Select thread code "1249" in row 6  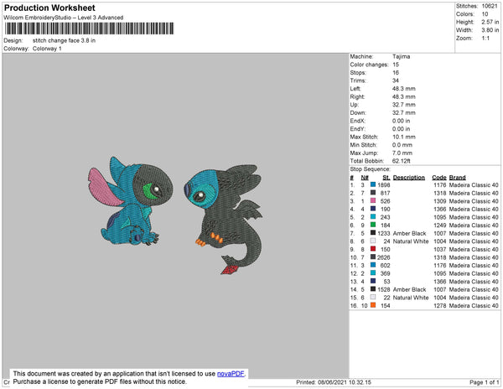tap(440, 226)
